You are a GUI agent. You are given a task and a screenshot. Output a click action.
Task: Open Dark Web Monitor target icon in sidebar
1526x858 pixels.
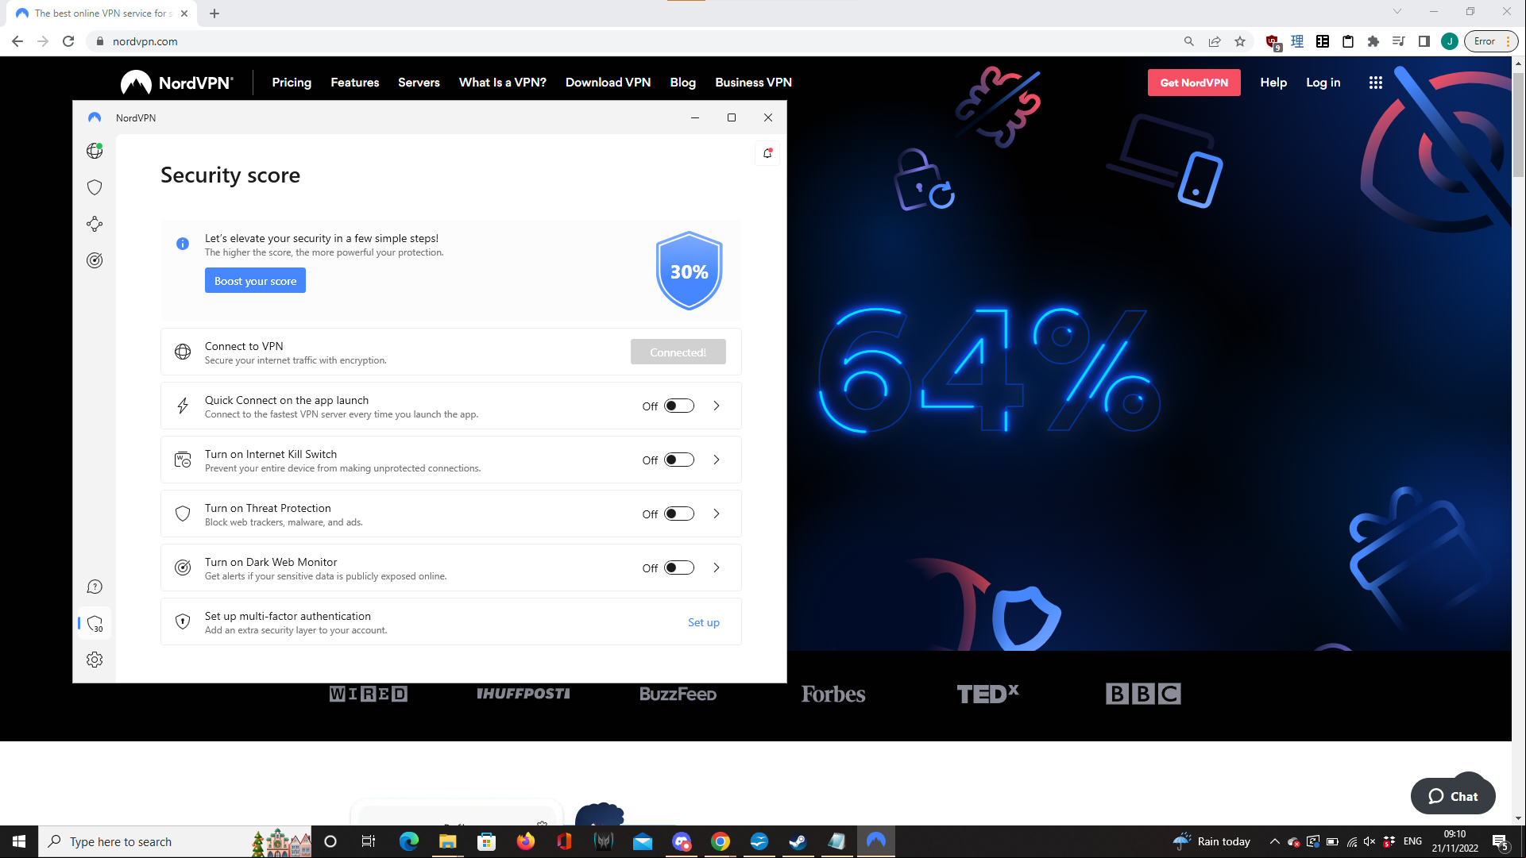point(95,260)
